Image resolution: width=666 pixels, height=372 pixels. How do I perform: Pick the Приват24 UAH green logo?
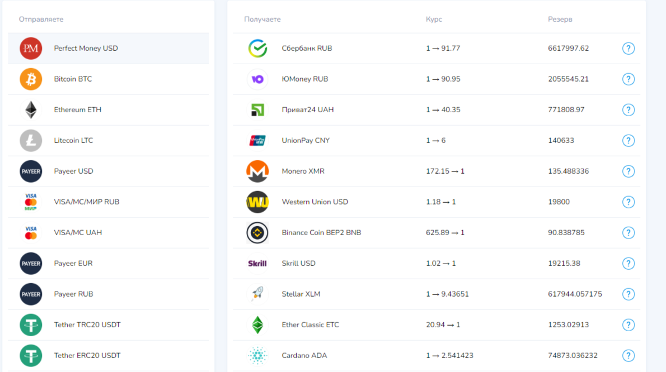257,109
